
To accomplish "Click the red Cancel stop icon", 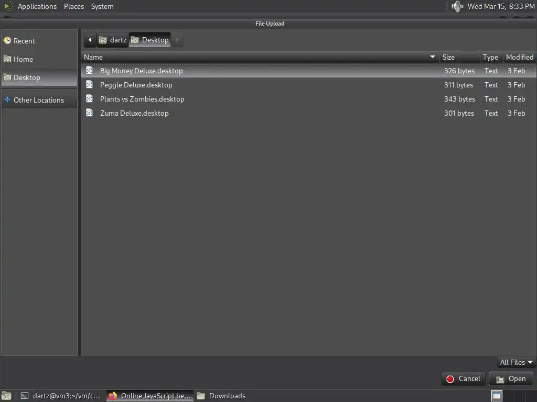I will pyautogui.click(x=450, y=379).
